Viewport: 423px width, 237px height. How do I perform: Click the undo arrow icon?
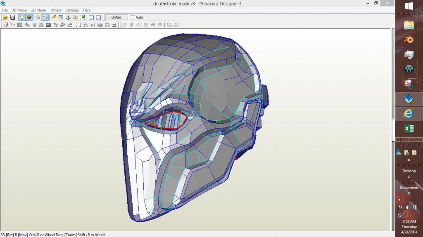point(63,25)
